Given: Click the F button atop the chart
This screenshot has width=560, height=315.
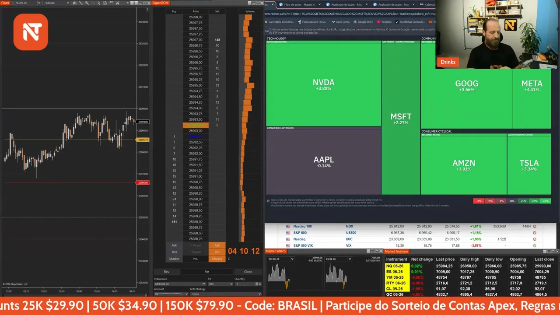Looking at the screenshot, I should (x=147, y=9).
